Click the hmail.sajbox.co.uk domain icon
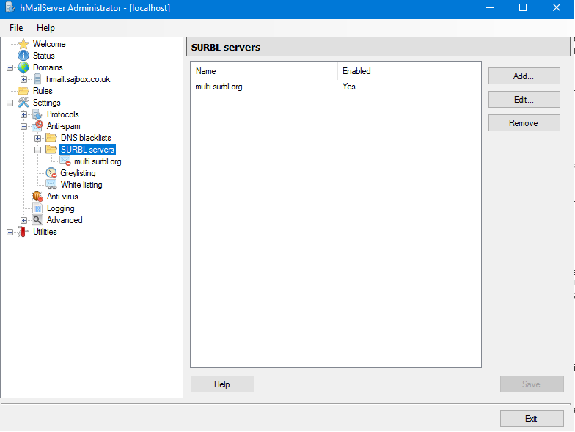This screenshot has height=432, width=575. point(37,79)
